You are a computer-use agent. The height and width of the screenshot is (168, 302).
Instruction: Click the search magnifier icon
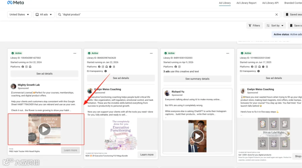coord(59,14)
